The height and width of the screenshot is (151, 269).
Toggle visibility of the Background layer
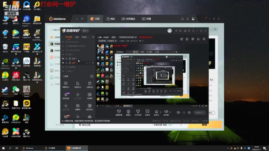pyautogui.click(x=63, y=42)
